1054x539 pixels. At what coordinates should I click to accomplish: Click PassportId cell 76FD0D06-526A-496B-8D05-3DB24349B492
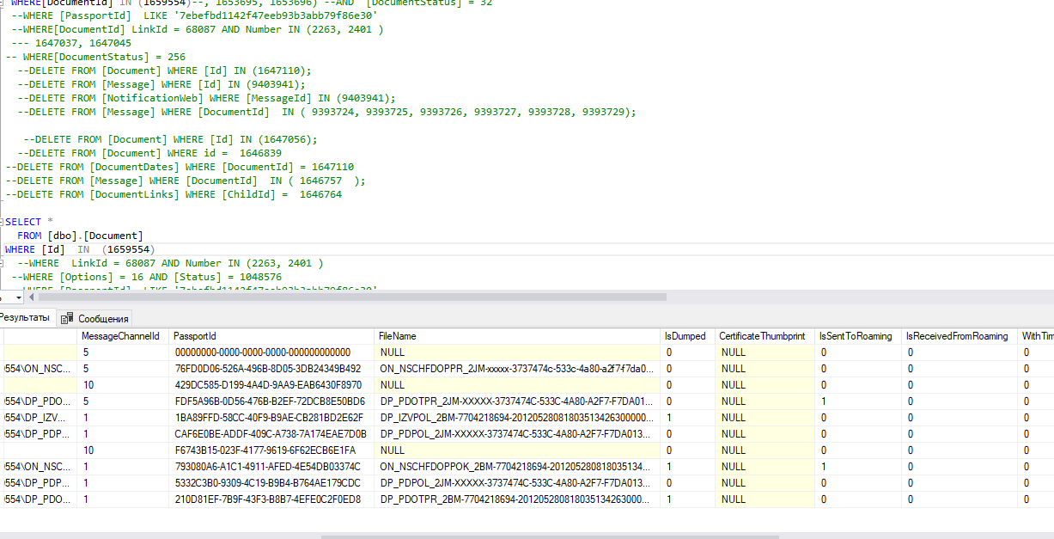(272, 369)
